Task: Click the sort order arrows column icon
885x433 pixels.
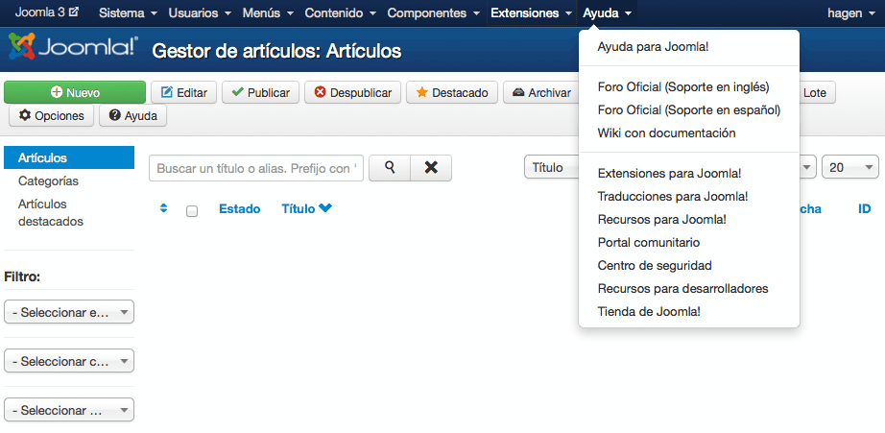Action: click(x=163, y=208)
